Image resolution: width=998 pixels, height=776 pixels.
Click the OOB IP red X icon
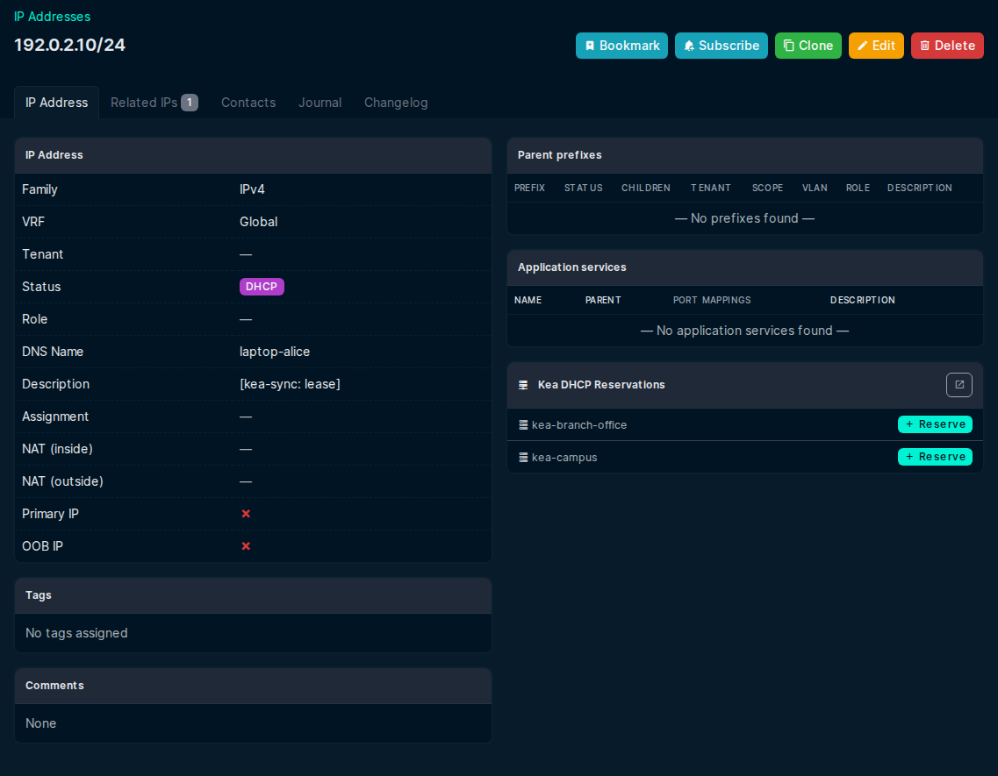246,546
